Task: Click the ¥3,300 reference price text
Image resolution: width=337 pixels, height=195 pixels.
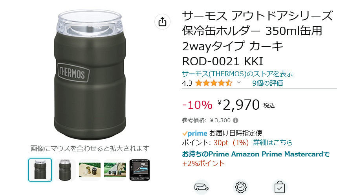Action: click(220, 120)
